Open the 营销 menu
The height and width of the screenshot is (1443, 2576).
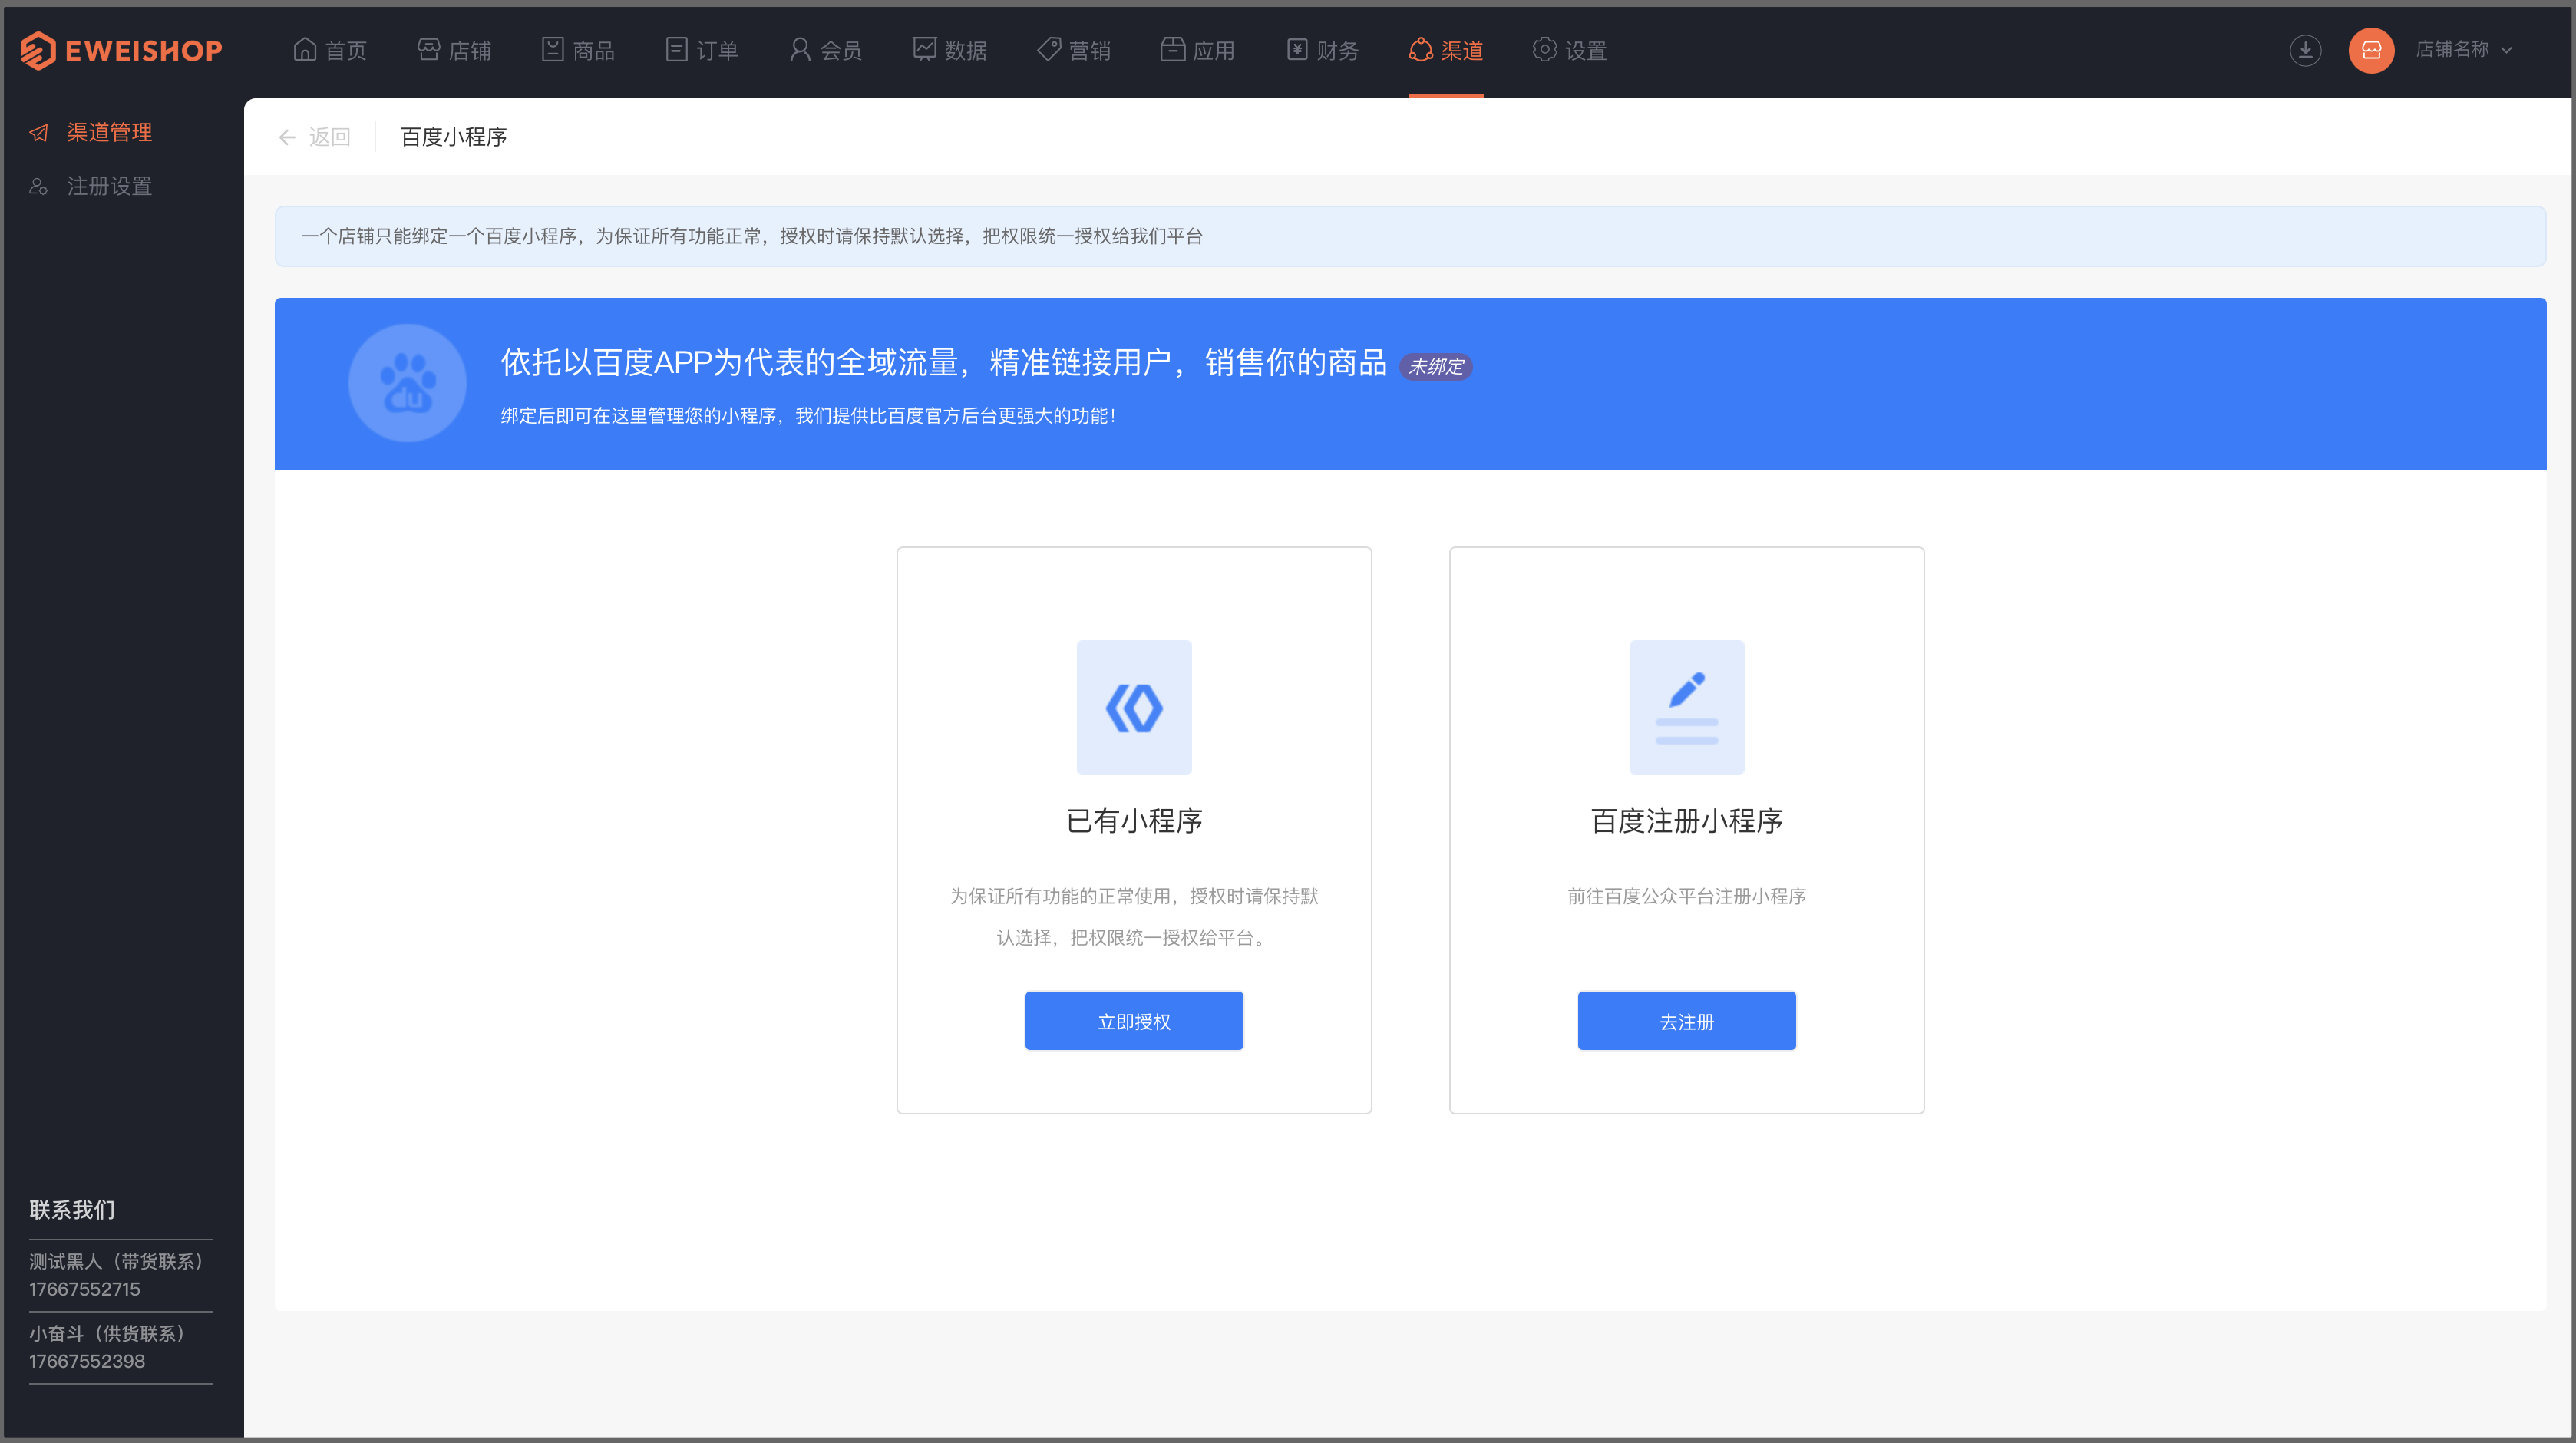(x=1074, y=50)
